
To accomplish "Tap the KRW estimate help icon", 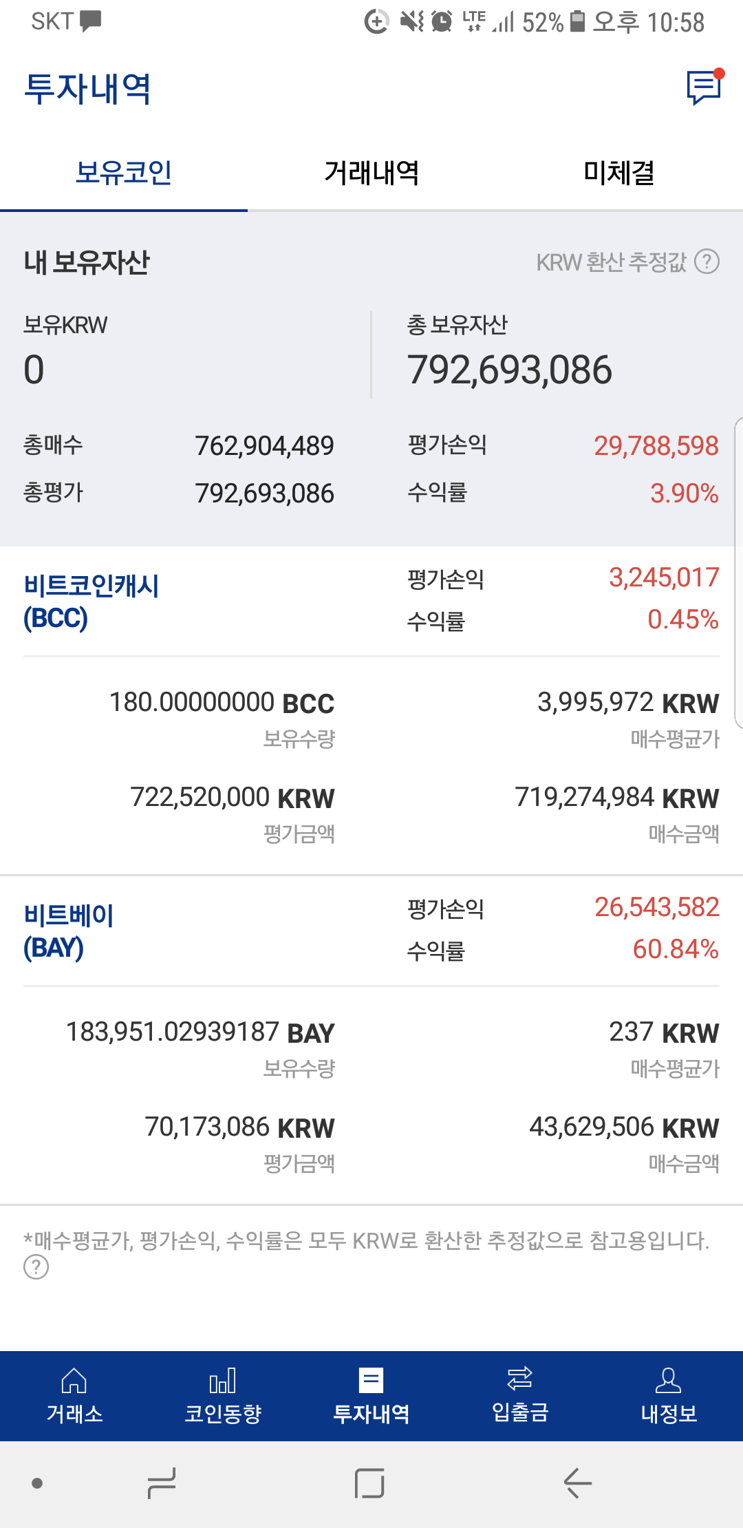I will coord(707,262).
